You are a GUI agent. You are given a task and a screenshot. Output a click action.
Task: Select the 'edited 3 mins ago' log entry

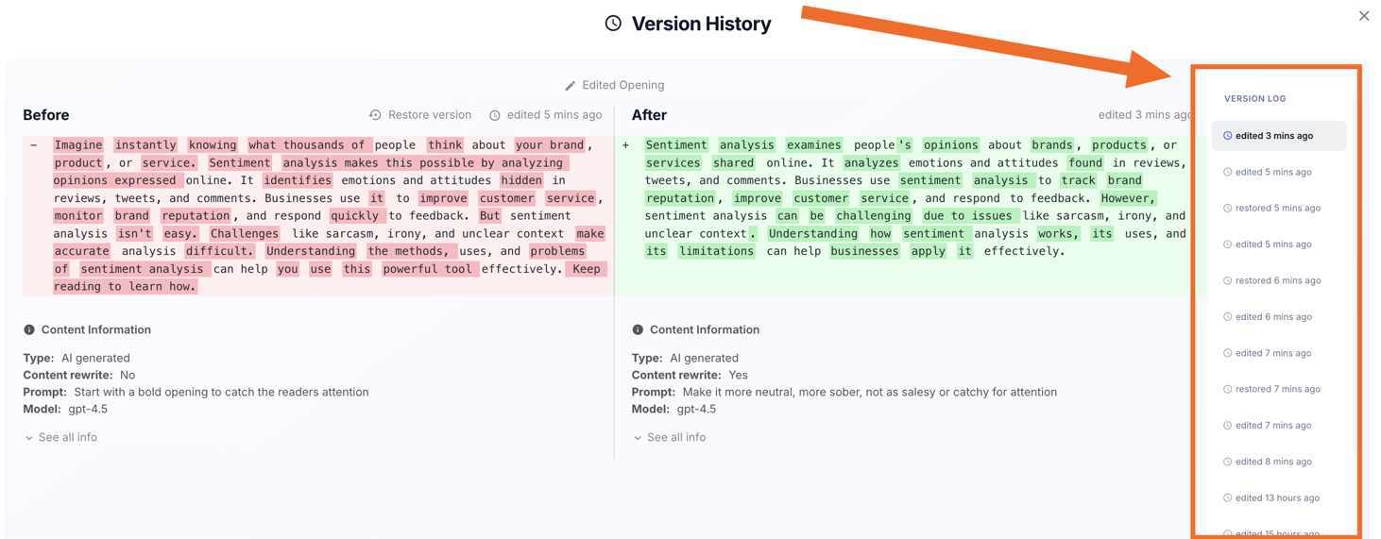coord(1278,136)
